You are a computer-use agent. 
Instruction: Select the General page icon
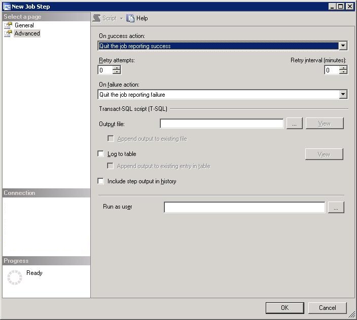[8, 25]
